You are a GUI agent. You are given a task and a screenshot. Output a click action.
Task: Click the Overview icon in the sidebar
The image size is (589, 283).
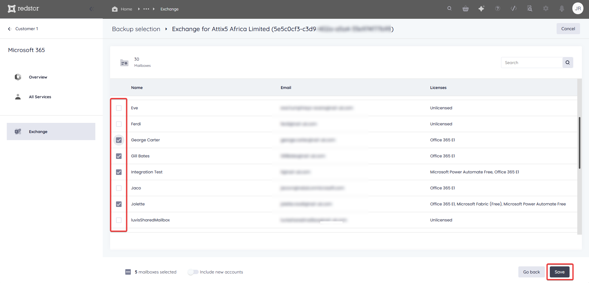18,77
